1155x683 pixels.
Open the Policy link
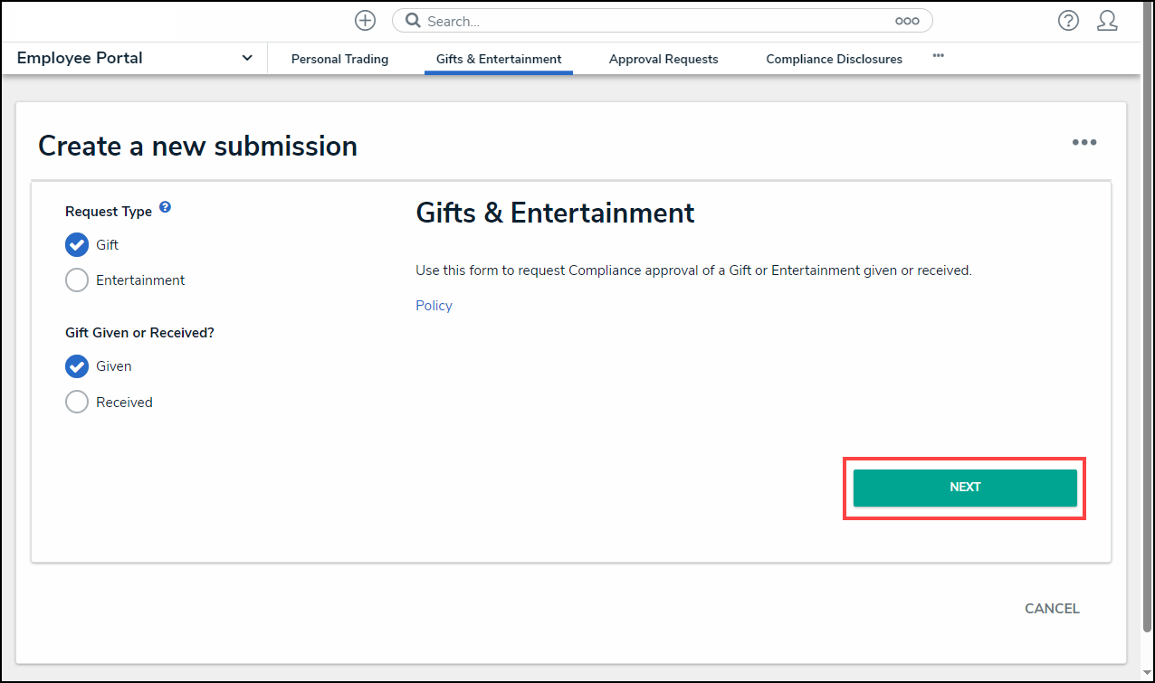434,306
